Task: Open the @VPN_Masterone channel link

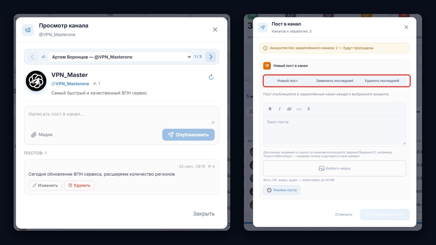Action: click(70, 84)
